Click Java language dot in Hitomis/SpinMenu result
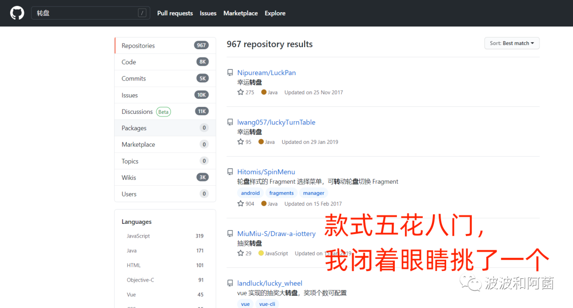This screenshot has height=308, width=573. click(264, 203)
